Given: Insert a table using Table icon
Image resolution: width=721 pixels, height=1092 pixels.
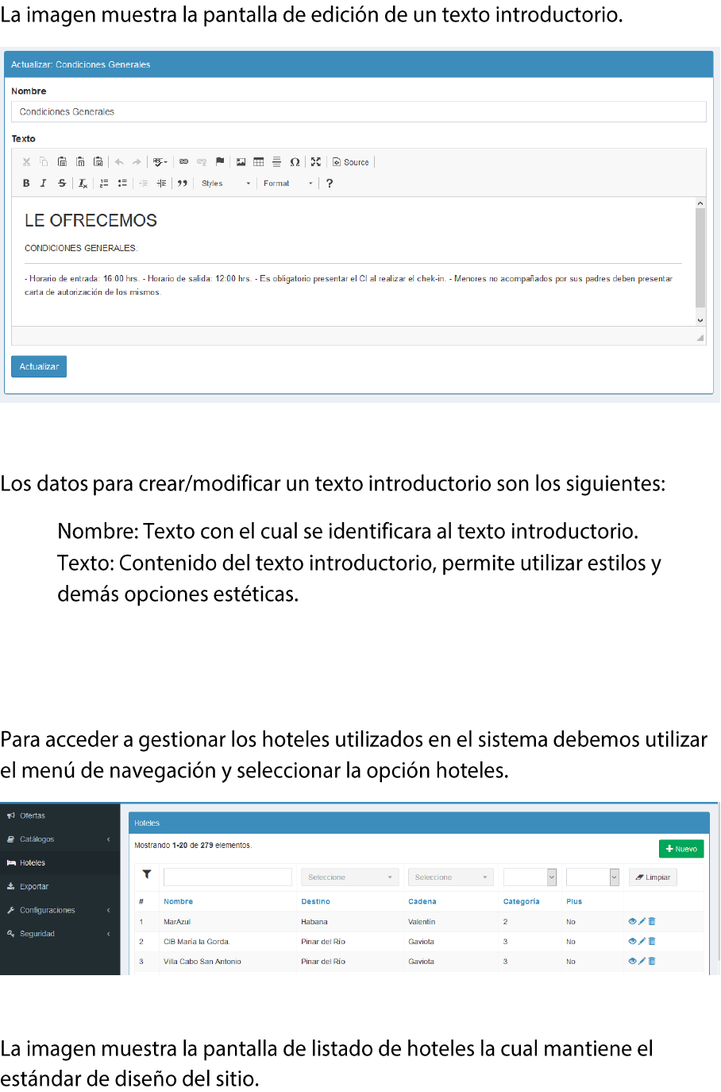Looking at the screenshot, I should (x=258, y=162).
